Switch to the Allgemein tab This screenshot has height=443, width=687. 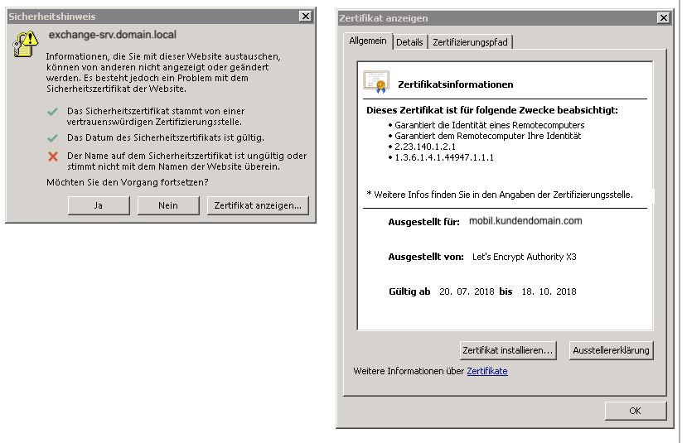[x=368, y=41]
